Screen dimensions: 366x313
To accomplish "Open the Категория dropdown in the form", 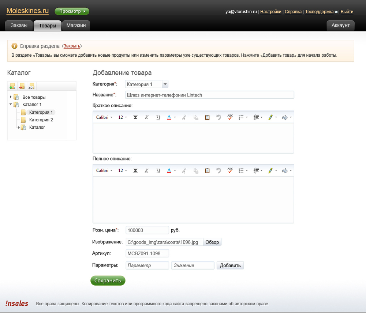I will point(165,84).
